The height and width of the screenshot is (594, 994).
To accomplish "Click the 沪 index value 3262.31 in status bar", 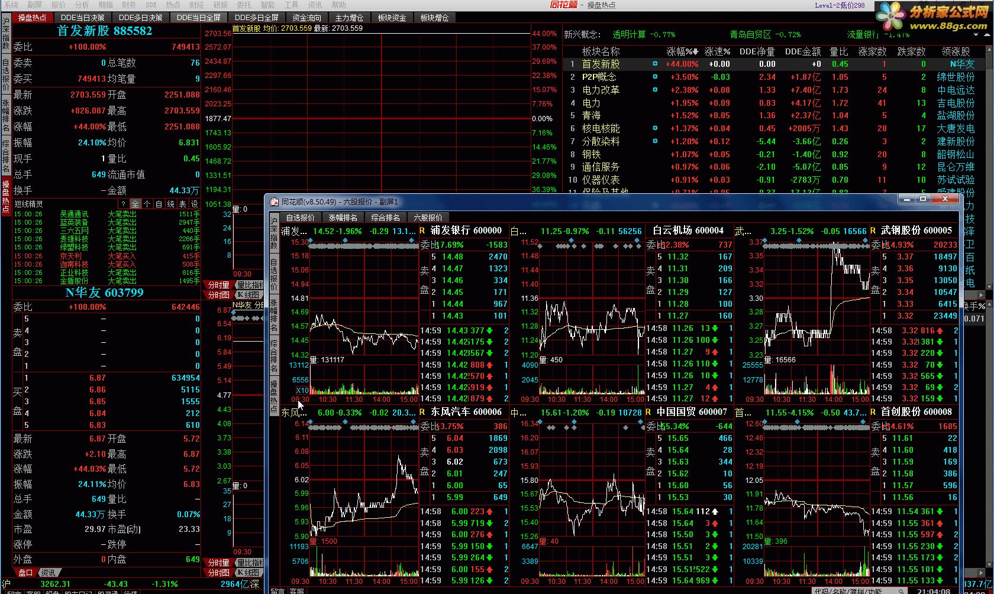I will click(x=55, y=584).
